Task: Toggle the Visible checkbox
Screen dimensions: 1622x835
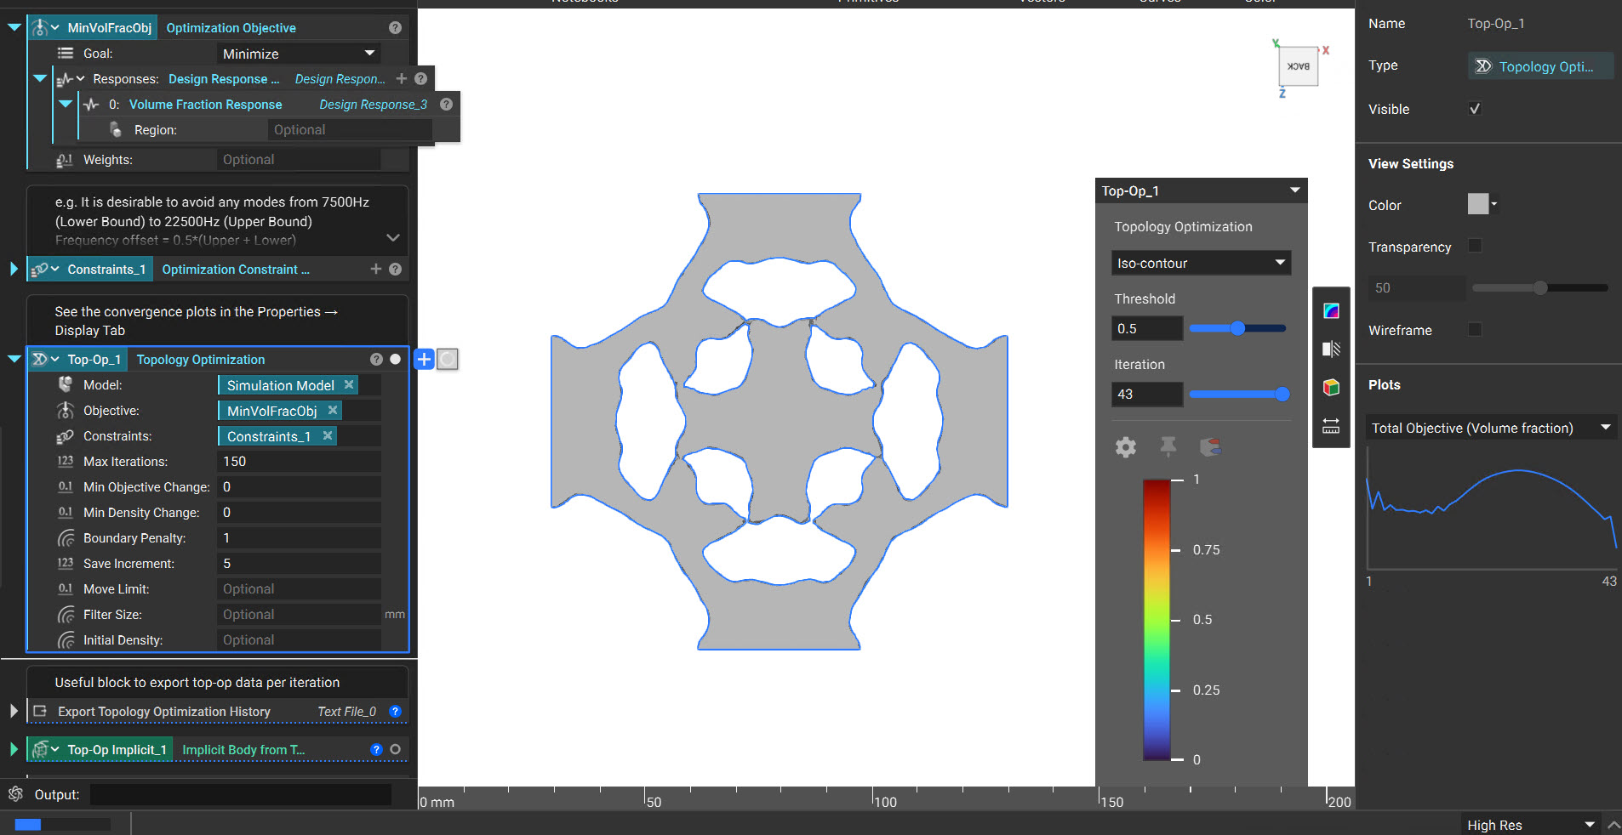Action: click(1475, 109)
